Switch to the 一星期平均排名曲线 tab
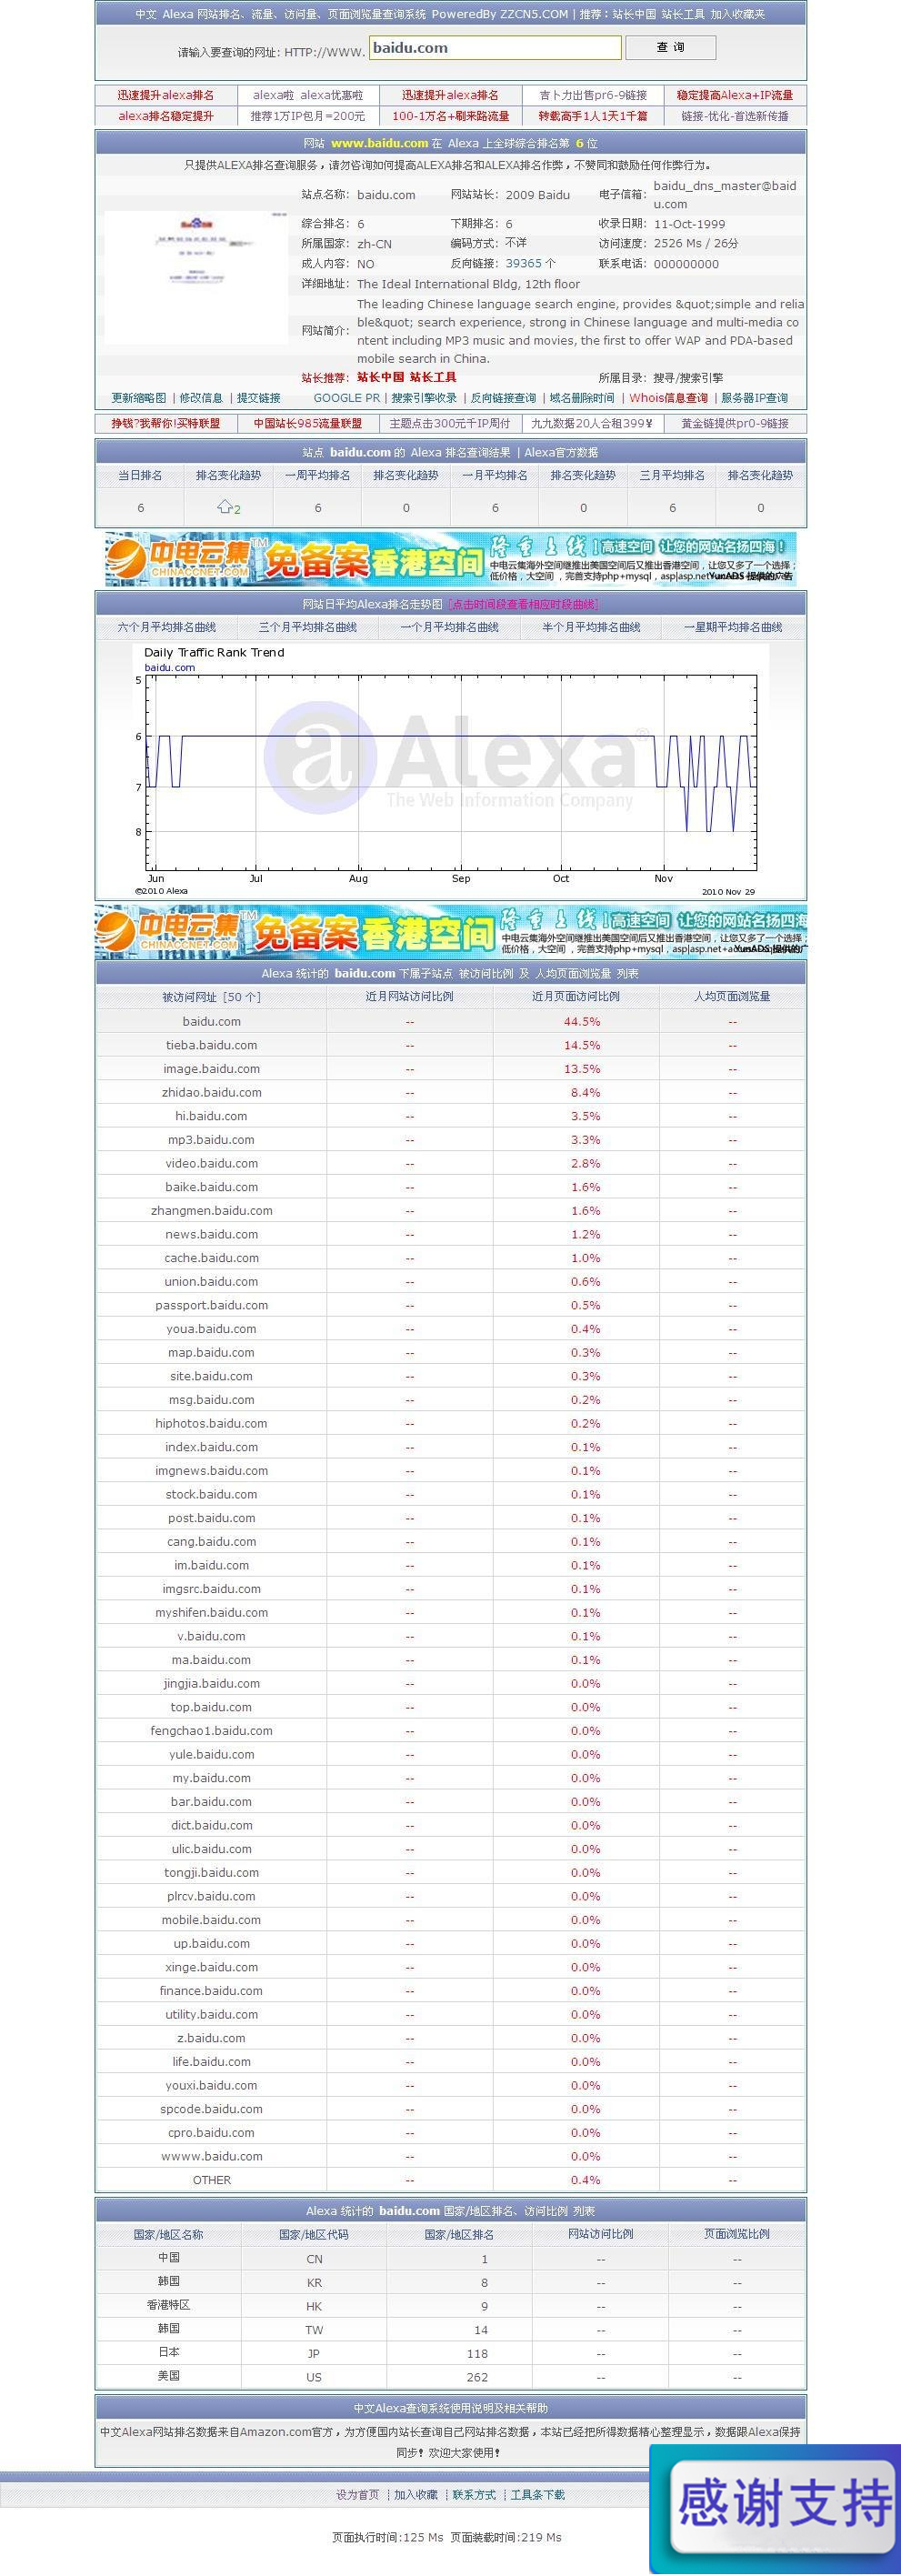 pos(733,628)
